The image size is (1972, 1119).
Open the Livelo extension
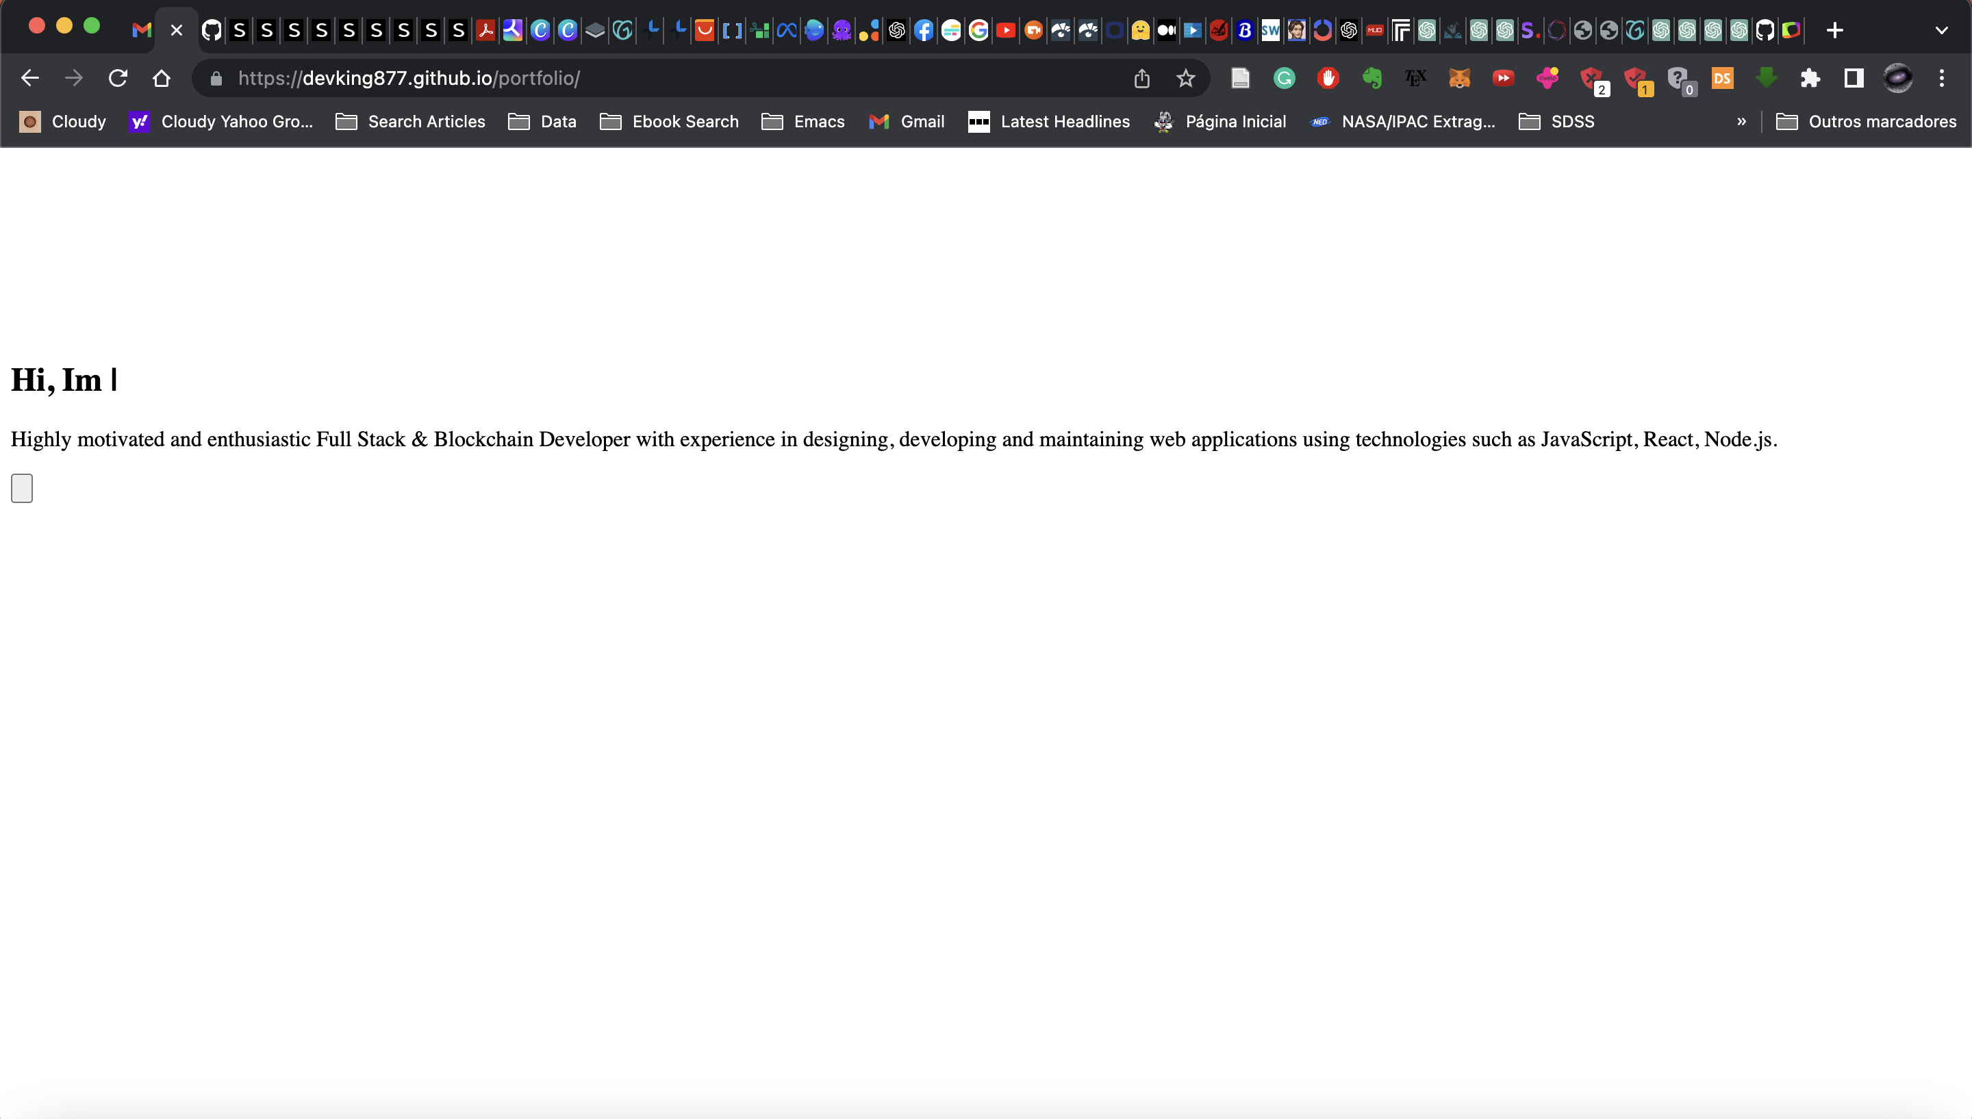tap(1547, 77)
